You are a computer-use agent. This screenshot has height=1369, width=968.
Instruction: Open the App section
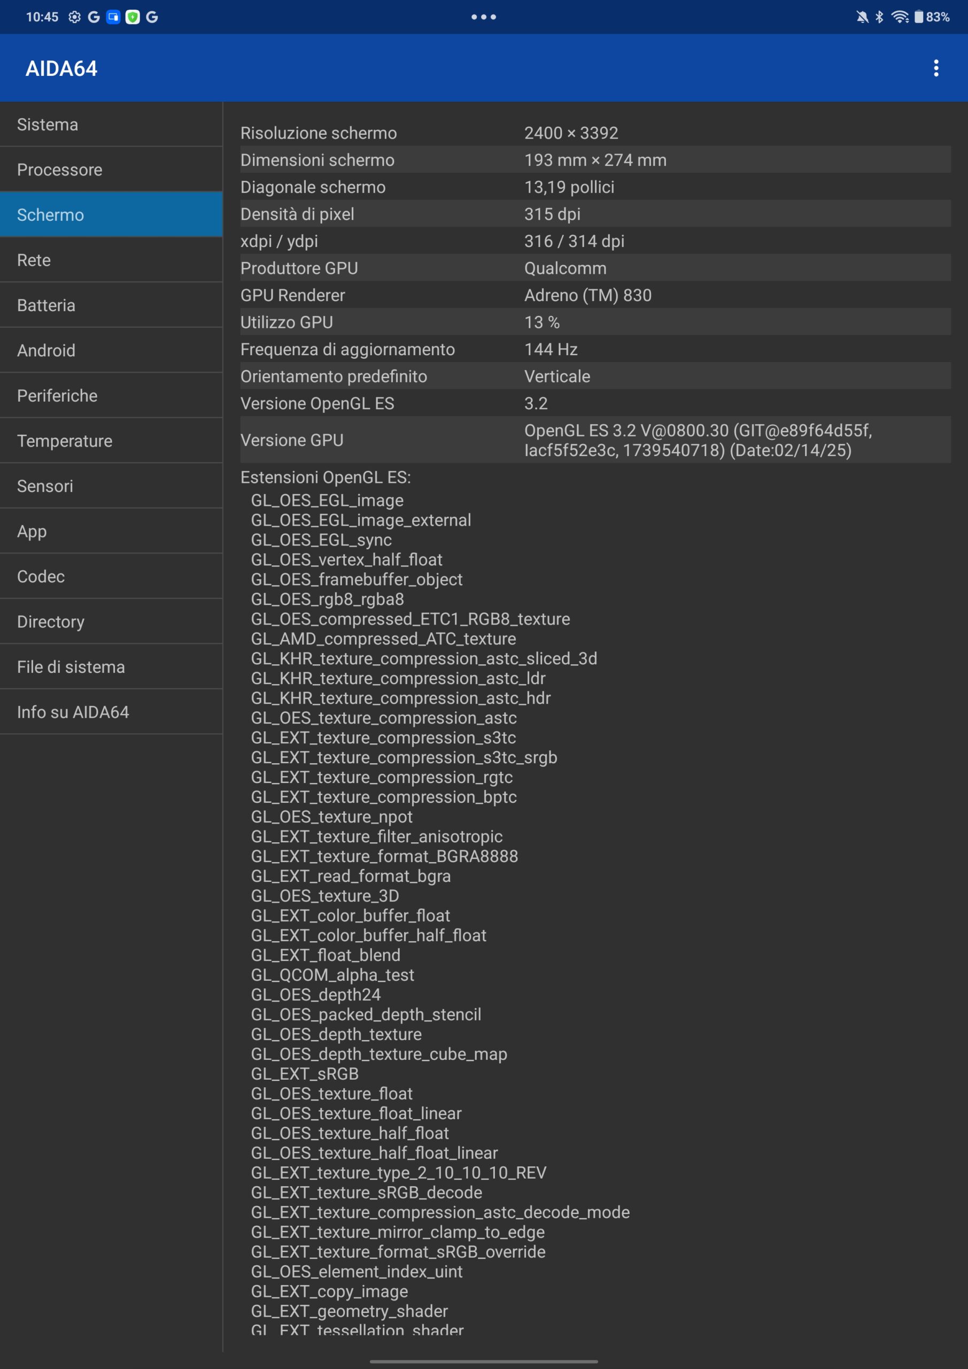tap(112, 531)
